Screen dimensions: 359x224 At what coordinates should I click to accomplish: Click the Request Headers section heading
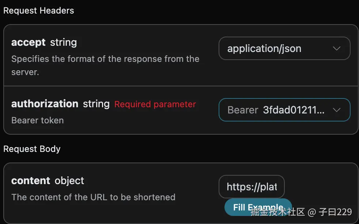pyautogui.click(x=39, y=11)
